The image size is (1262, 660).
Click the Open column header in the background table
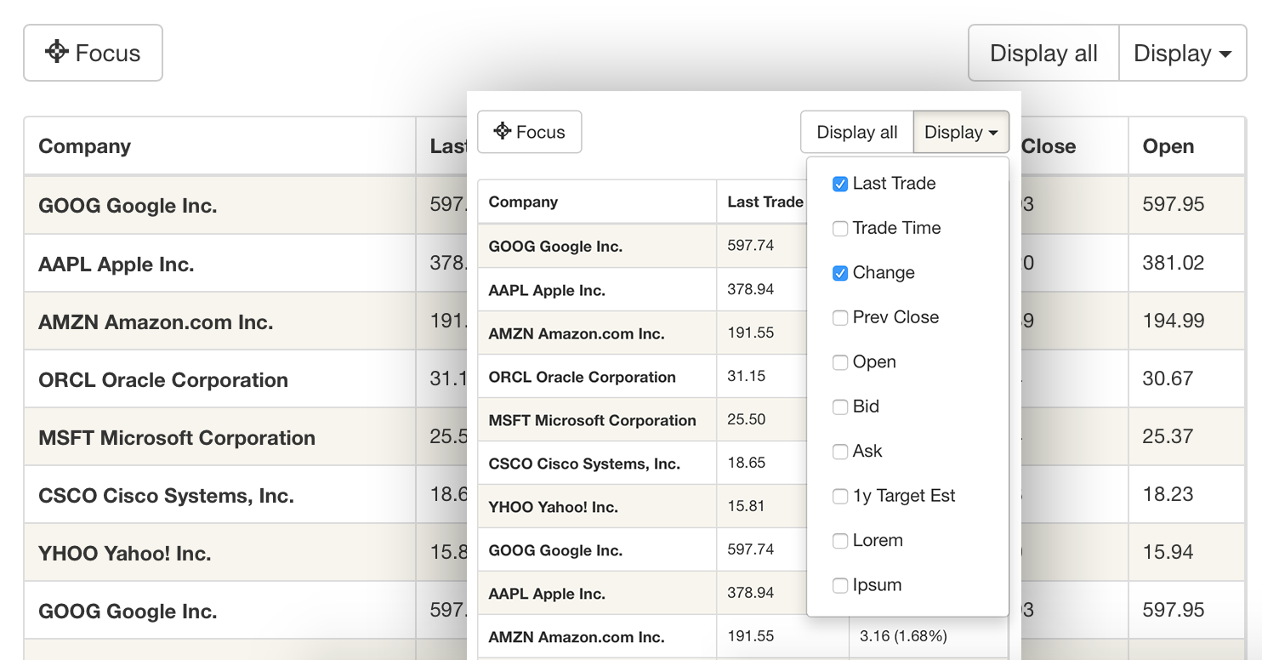point(1168,146)
